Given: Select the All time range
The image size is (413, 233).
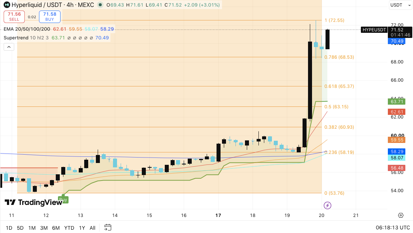Looking at the screenshot, I should (93, 228).
